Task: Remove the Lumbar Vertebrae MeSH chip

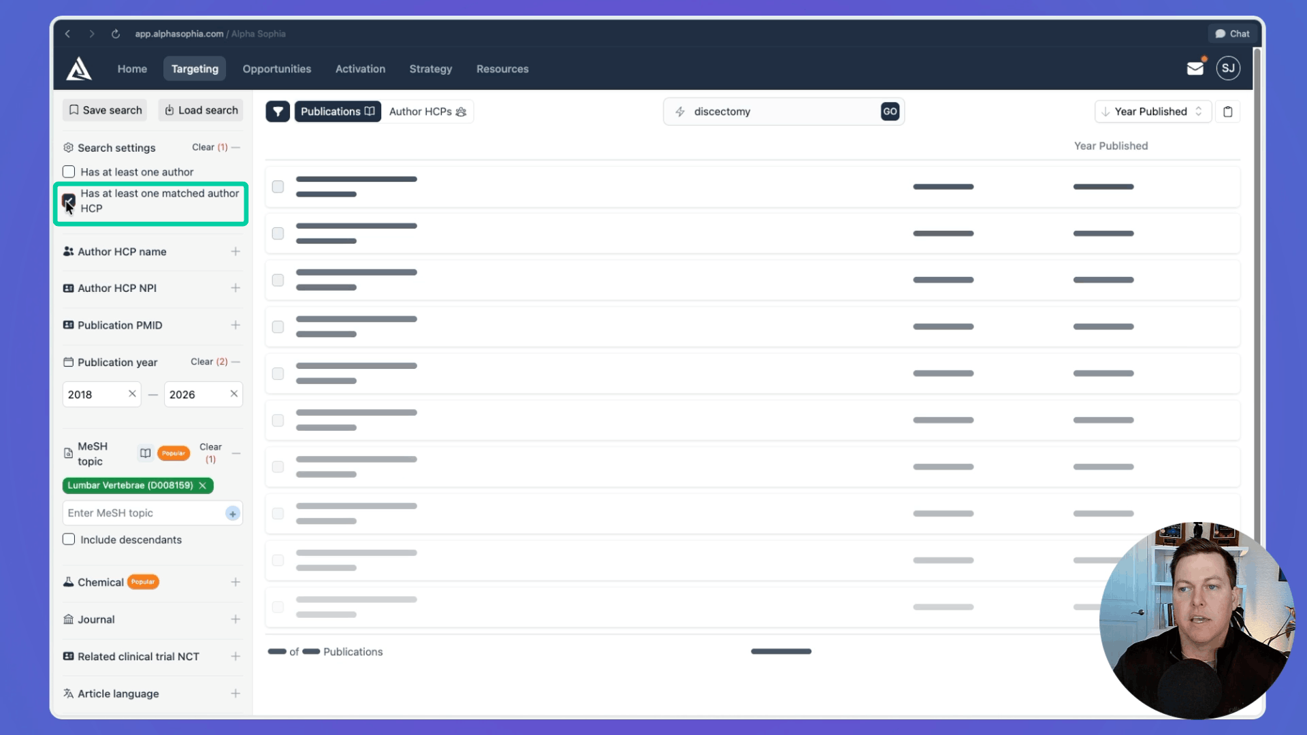Action: point(203,485)
